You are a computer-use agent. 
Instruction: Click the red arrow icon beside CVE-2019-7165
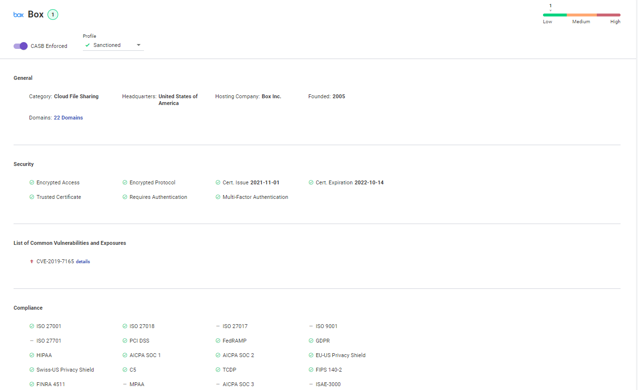(32, 261)
